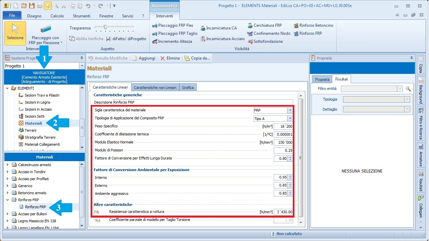429x241 pixels.
Task: Expand the Calcestruzzo armato tree node
Action: tap(7, 165)
